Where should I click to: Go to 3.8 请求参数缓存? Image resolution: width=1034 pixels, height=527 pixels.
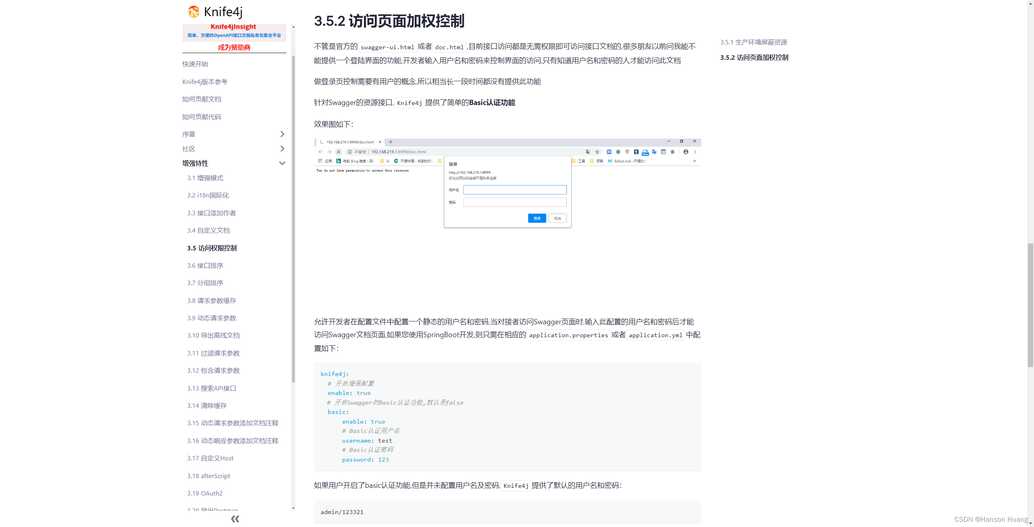point(211,300)
